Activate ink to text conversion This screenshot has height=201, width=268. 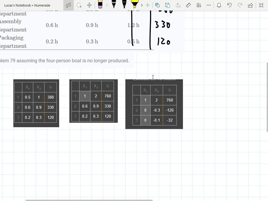point(178,5)
